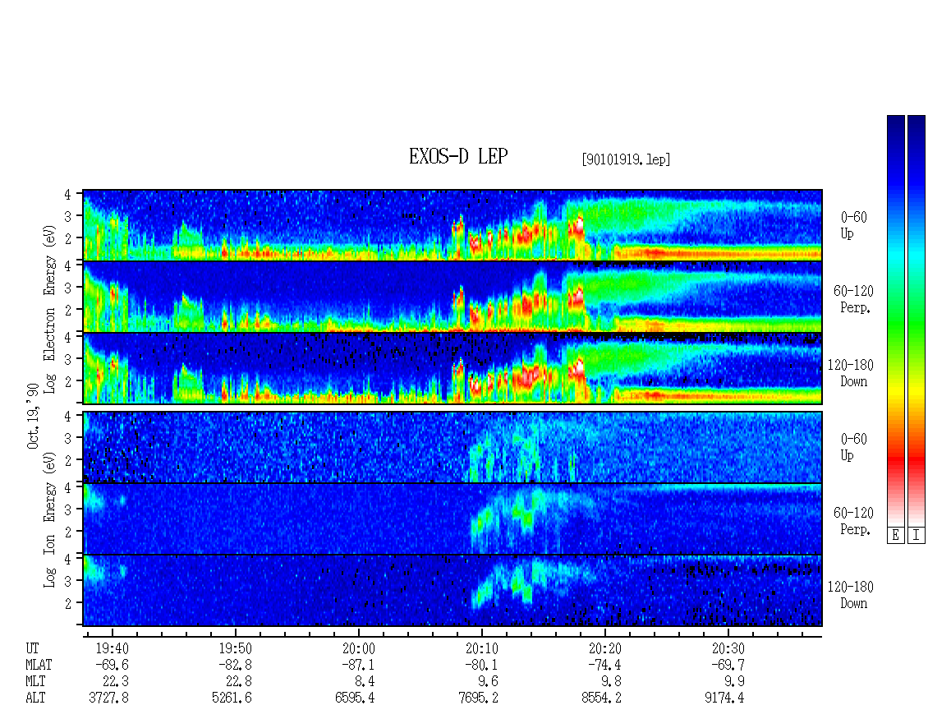Click the MLAT value -69.6
Image resolution: width=928 pixels, height=719 pixels.
(x=112, y=665)
